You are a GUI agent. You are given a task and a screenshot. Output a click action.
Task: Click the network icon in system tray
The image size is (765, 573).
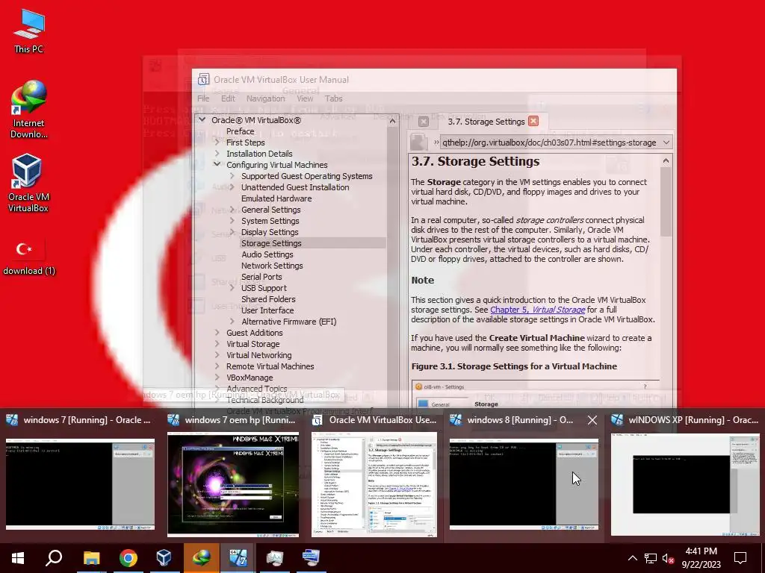tap(651, 558)
